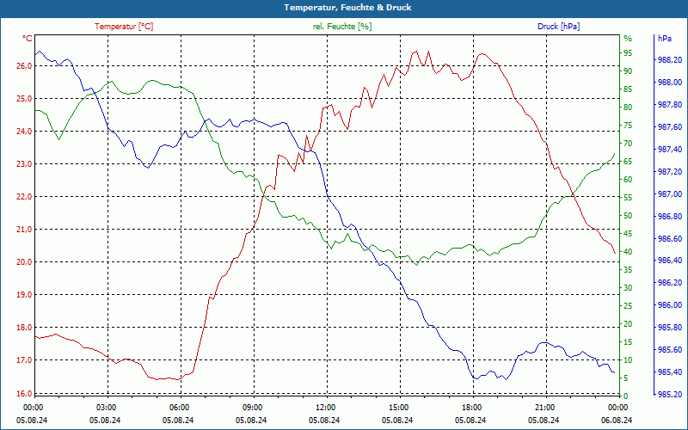688x430 pixels.
Task: Select the green rel. Feuchte [%] legend label
Action: (x=341, y=27)
